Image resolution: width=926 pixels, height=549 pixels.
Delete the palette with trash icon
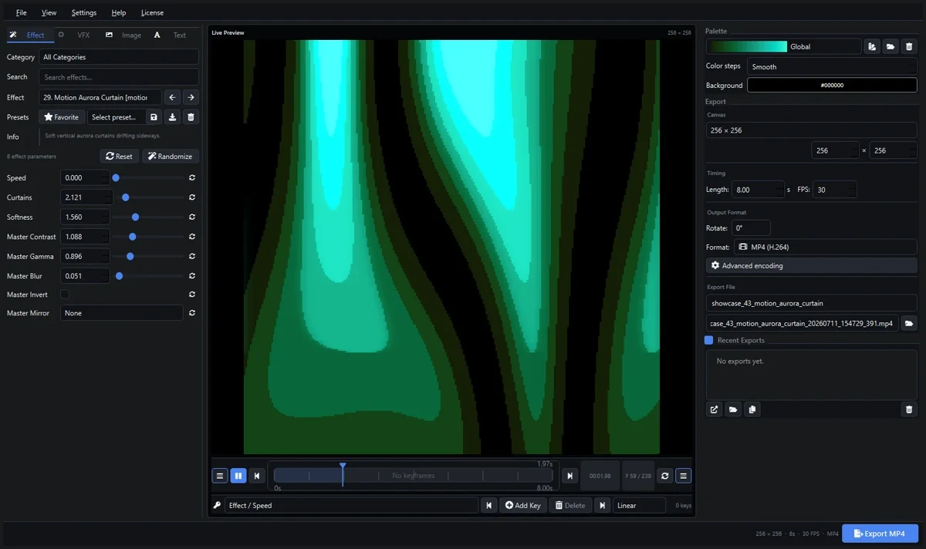pos(909,46)
